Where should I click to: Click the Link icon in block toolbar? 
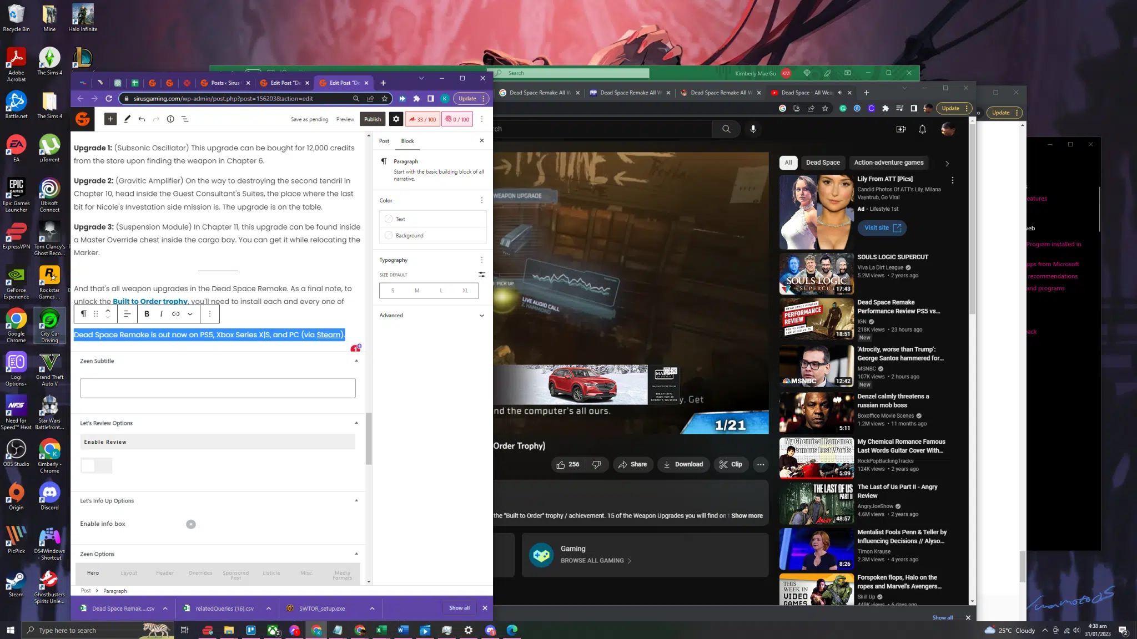(x=175, y=314)
